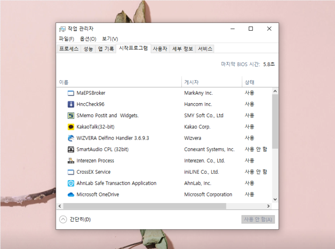Select the 시작프로그램 tab
Viewport: 335px width, 249px height.
pyautogui.click(x=133, y=48)
